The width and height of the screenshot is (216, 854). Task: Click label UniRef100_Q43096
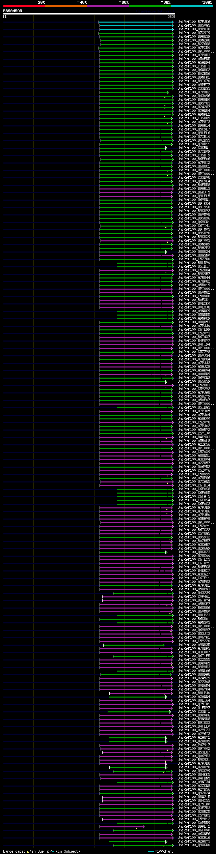(194, 96)
